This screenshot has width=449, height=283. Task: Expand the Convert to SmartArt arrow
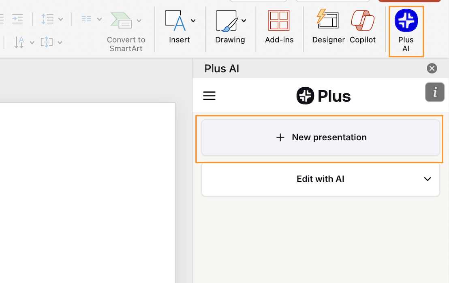(x=139, y=21)
